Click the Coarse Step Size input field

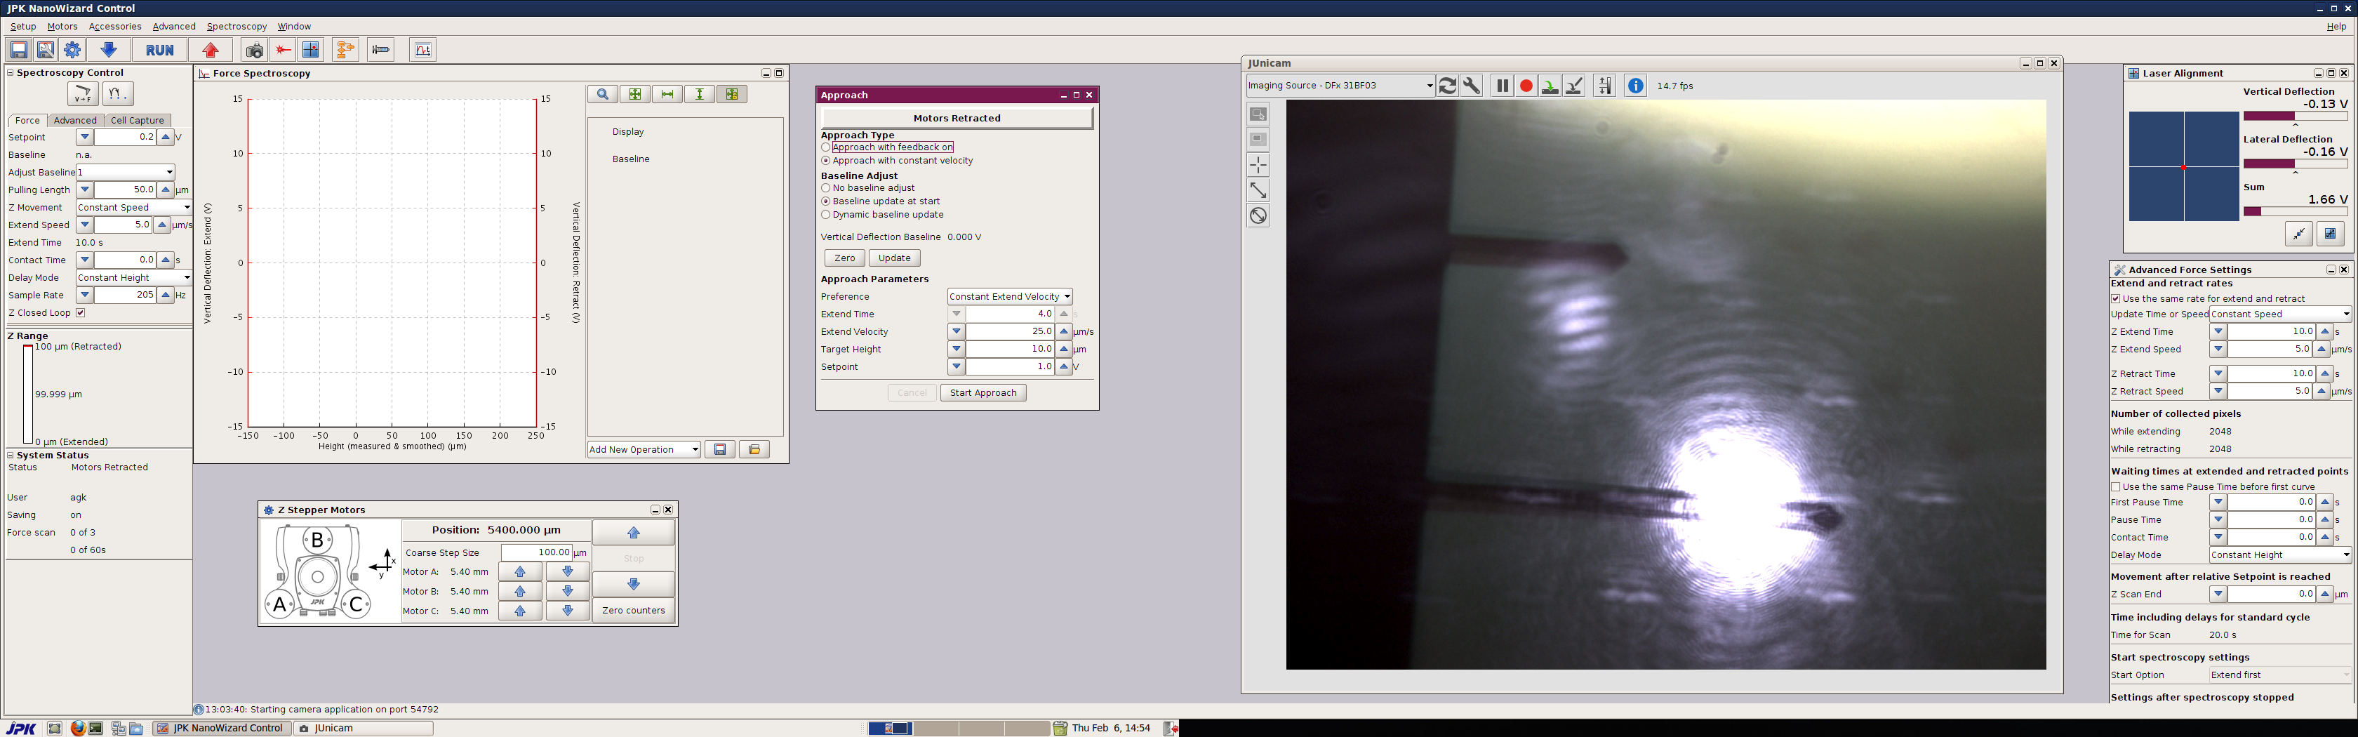coord(536,553)
